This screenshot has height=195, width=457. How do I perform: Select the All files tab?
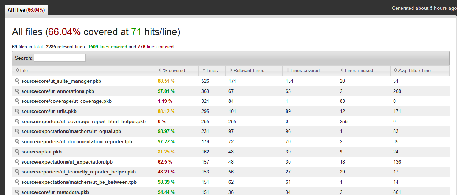point(26,10)
